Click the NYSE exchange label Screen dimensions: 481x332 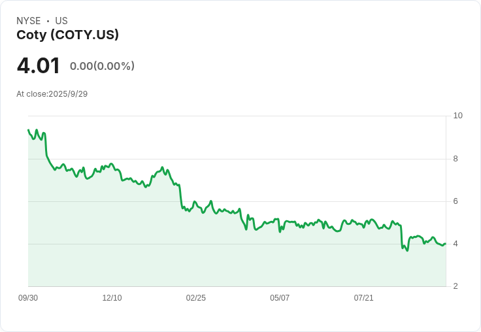(29, 21)
